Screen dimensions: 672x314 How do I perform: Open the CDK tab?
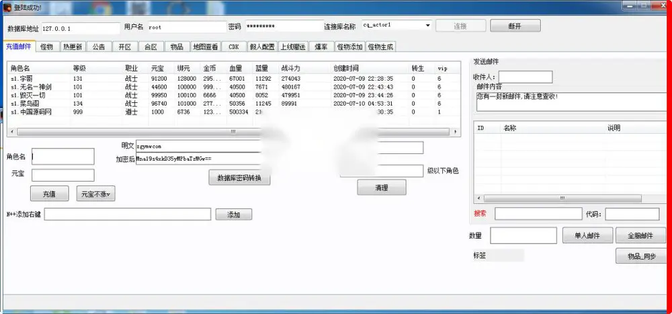click(234, 47)
